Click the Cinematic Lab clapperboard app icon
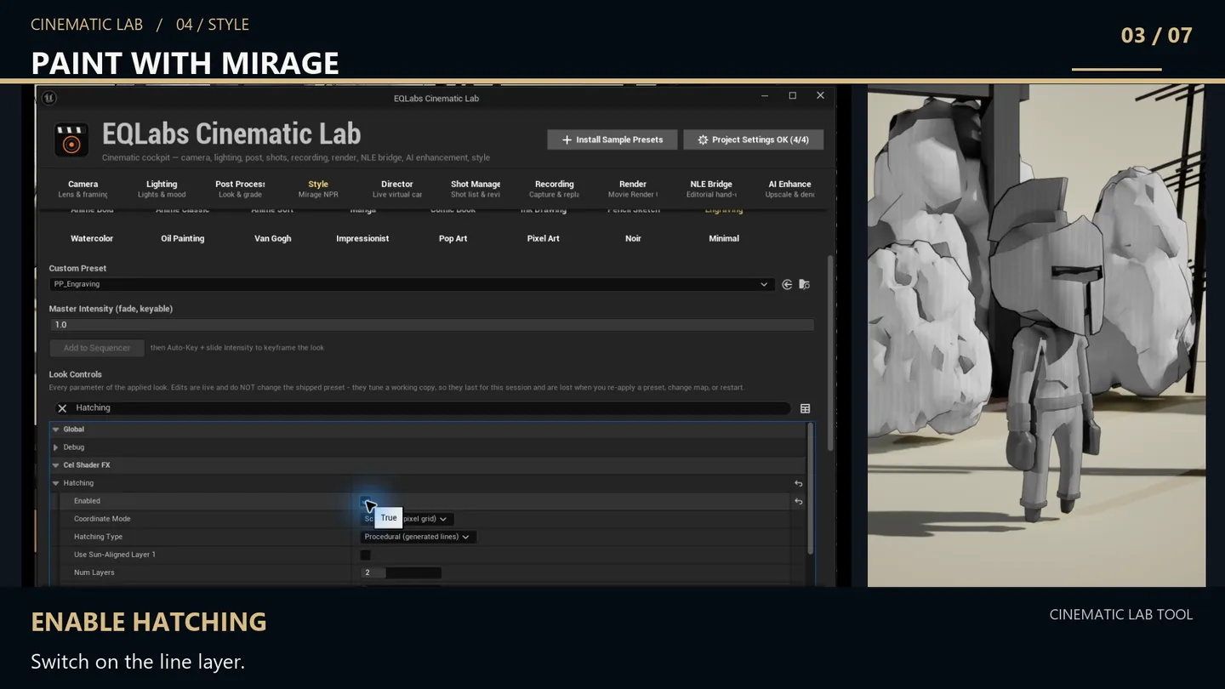The image size is (1225, 689). point(71,140)
